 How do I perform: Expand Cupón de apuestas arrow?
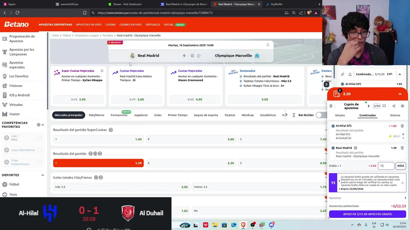368,106
